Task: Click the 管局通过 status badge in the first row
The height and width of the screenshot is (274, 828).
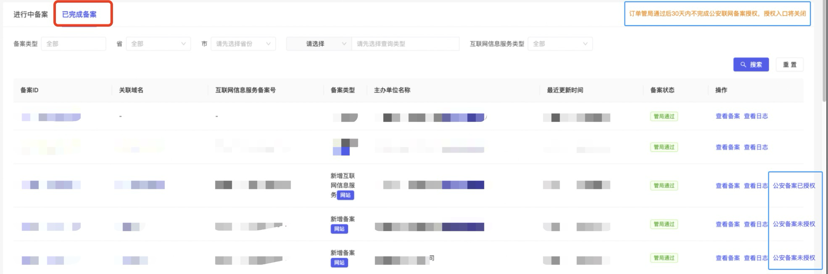Action: [664, 116]
